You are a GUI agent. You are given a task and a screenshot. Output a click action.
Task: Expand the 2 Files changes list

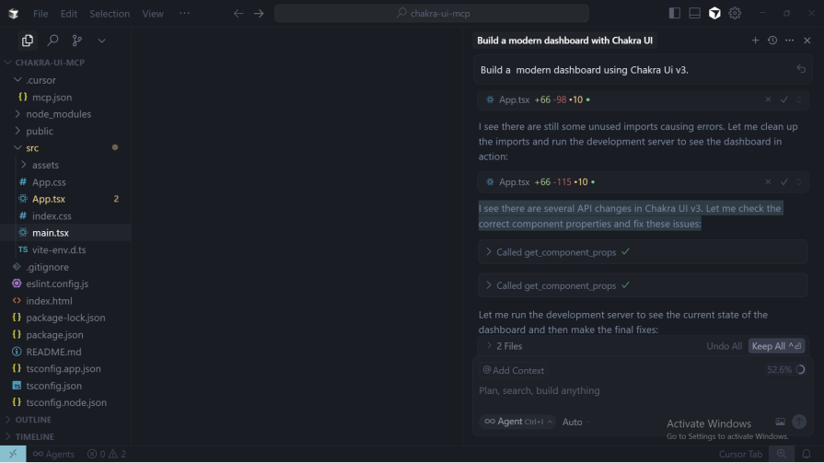point(504,346)
